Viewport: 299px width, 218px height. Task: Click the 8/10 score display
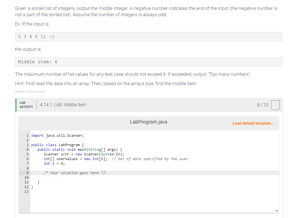point(262,105)
